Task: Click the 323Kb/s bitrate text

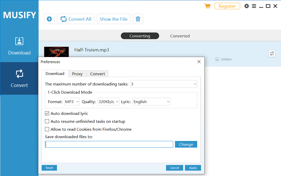Action: [226, 59]
